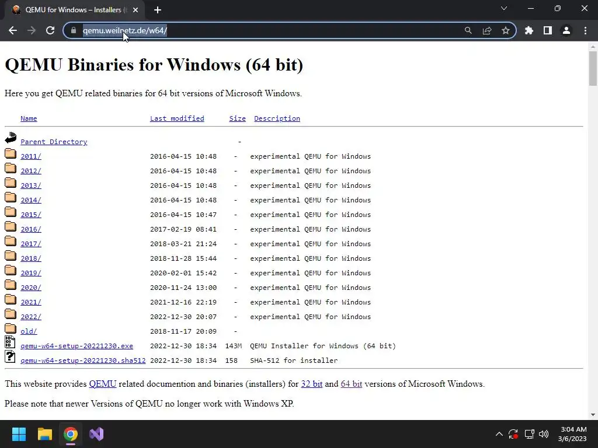The height and width of the screenshot is (448, 598).
Task: Open the old/ folder link
Action: point(29,331)
